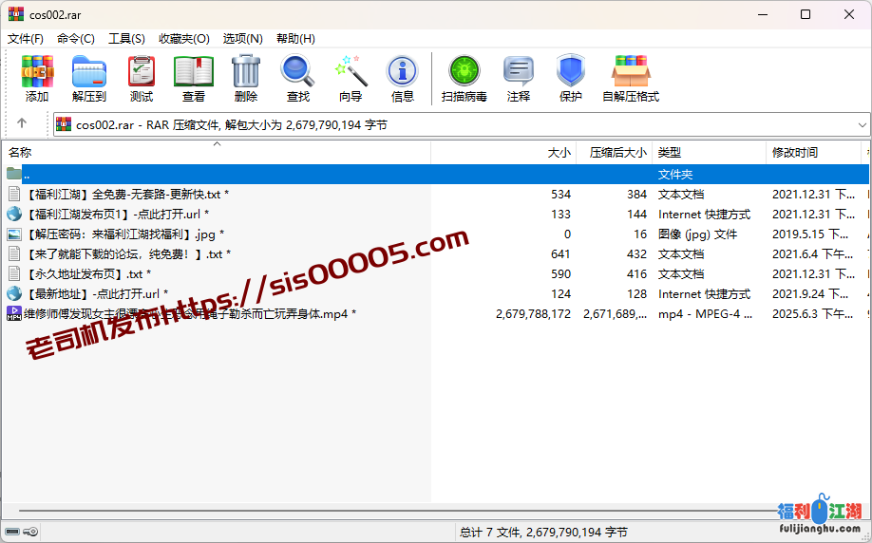Image resolution: width=872 pixels, height=543 pixels.
Task: Click the 文件夹 type cell in the top row
Action: tap(675, 174)
